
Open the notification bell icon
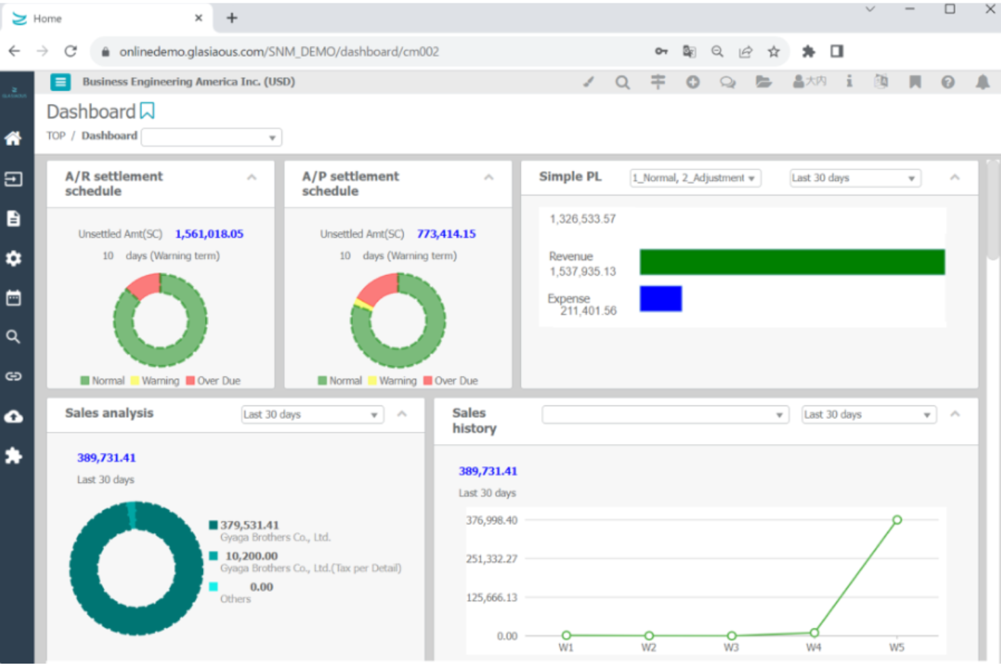tap(982, 82)
